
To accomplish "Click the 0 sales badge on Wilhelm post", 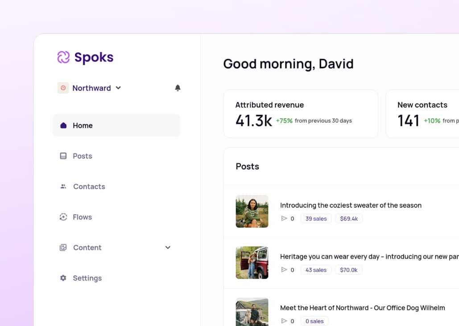I will [x=314, y=321].
